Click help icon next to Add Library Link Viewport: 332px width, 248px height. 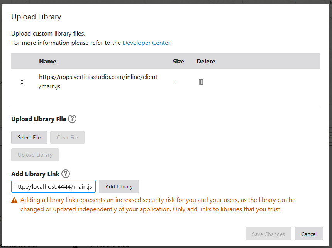point(66,174)
